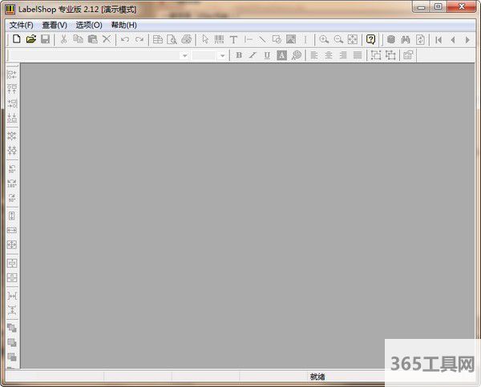Viewport: 481px width, 387px height.
Task: Click the zoom in magnifier
Action: [324, 39]
